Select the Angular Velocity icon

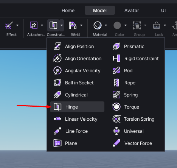(57, 70)
